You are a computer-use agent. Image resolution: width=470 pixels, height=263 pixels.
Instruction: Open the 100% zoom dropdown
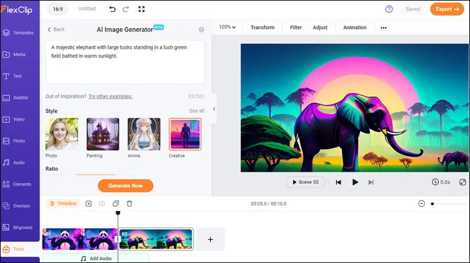click(227, 27)
